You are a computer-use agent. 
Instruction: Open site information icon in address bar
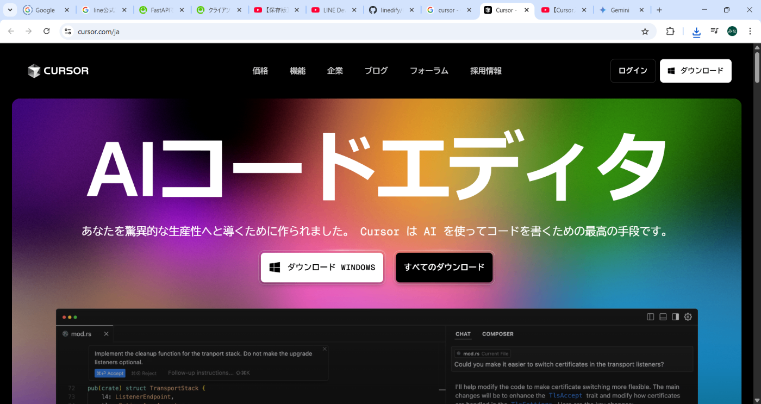(68, 32)
